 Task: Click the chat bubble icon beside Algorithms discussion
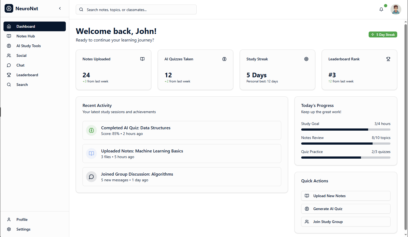(x=91, y=177)
